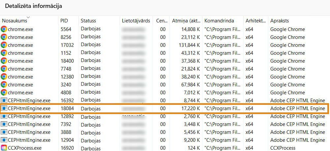
Task: Click the sort arrow above Nosaukums
Action: [28, 17]
